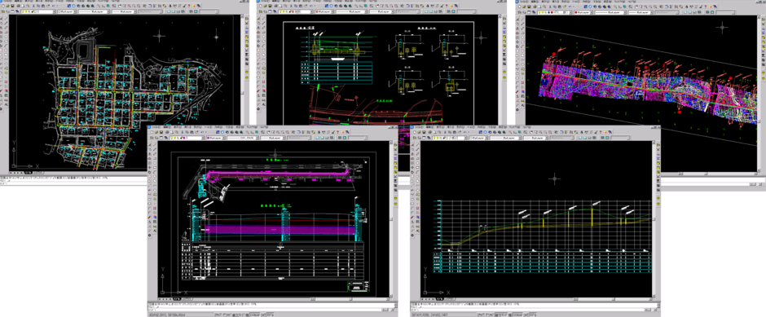Open lineweight ByLayer dropdown in town-plan window
Screen dimensions: 766x317
tap(124, 11)
